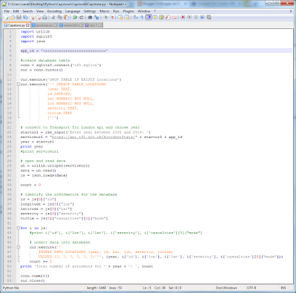Collapse the fold marker at line 12

tap(18, 85)
